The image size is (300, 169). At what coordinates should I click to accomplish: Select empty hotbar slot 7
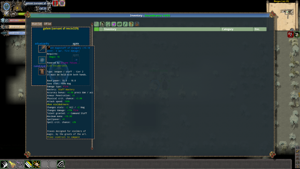pos(53,164)
